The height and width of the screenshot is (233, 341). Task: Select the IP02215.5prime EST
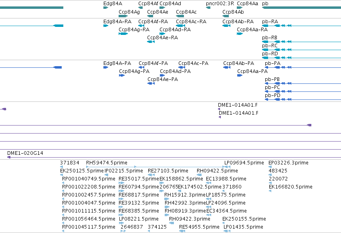pos(106,175)
